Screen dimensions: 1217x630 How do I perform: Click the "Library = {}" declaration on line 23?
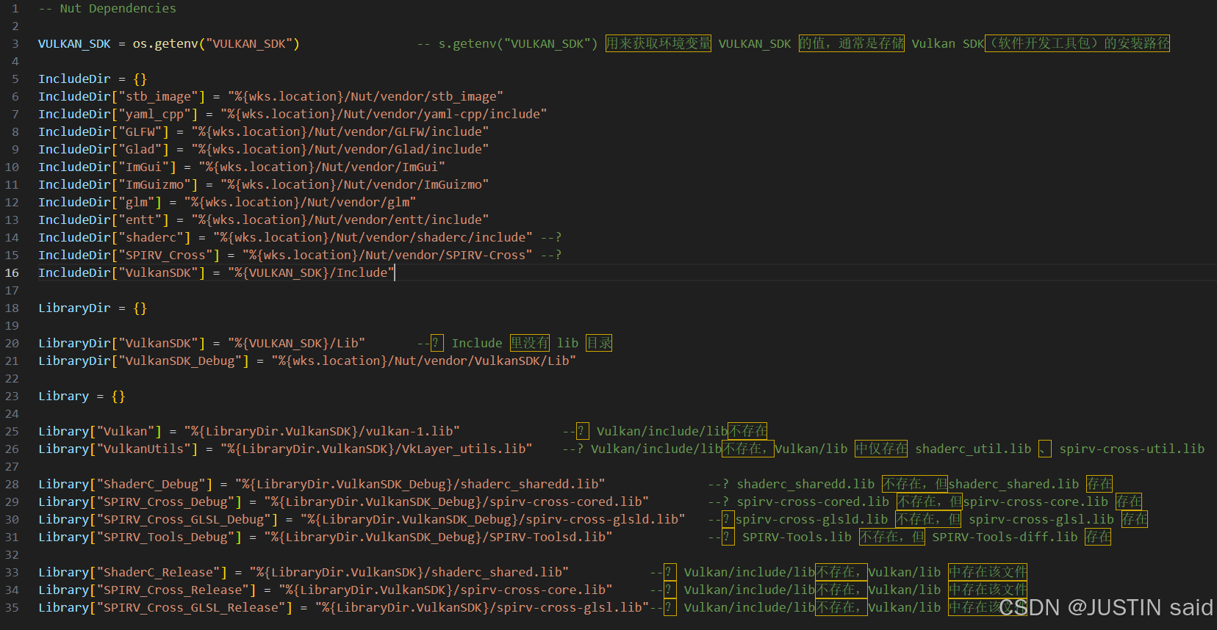(82, 397)
